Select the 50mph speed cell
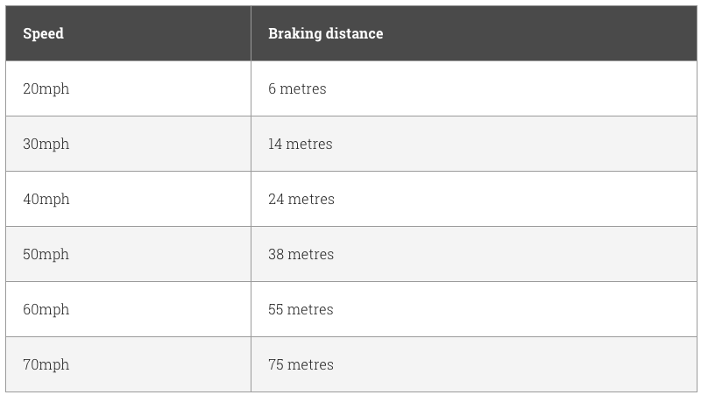 coord(46,254)
